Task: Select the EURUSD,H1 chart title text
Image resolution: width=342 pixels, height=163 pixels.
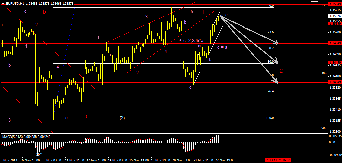Action: [15, 3]
